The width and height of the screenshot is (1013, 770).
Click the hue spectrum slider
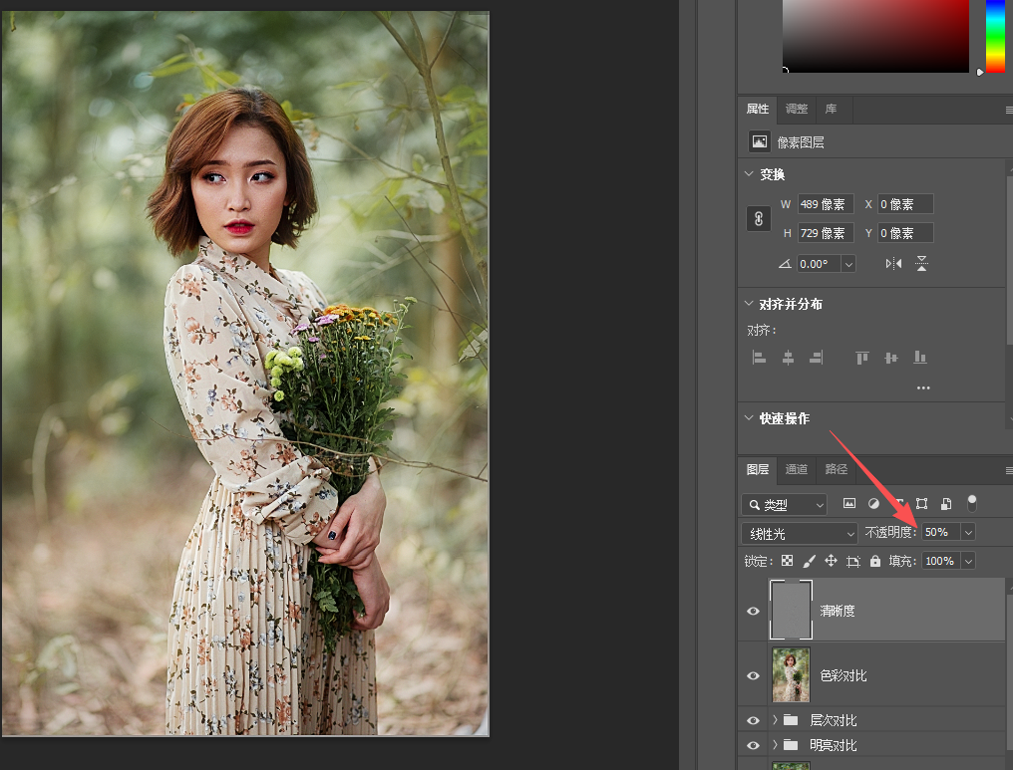coord(995,36)
